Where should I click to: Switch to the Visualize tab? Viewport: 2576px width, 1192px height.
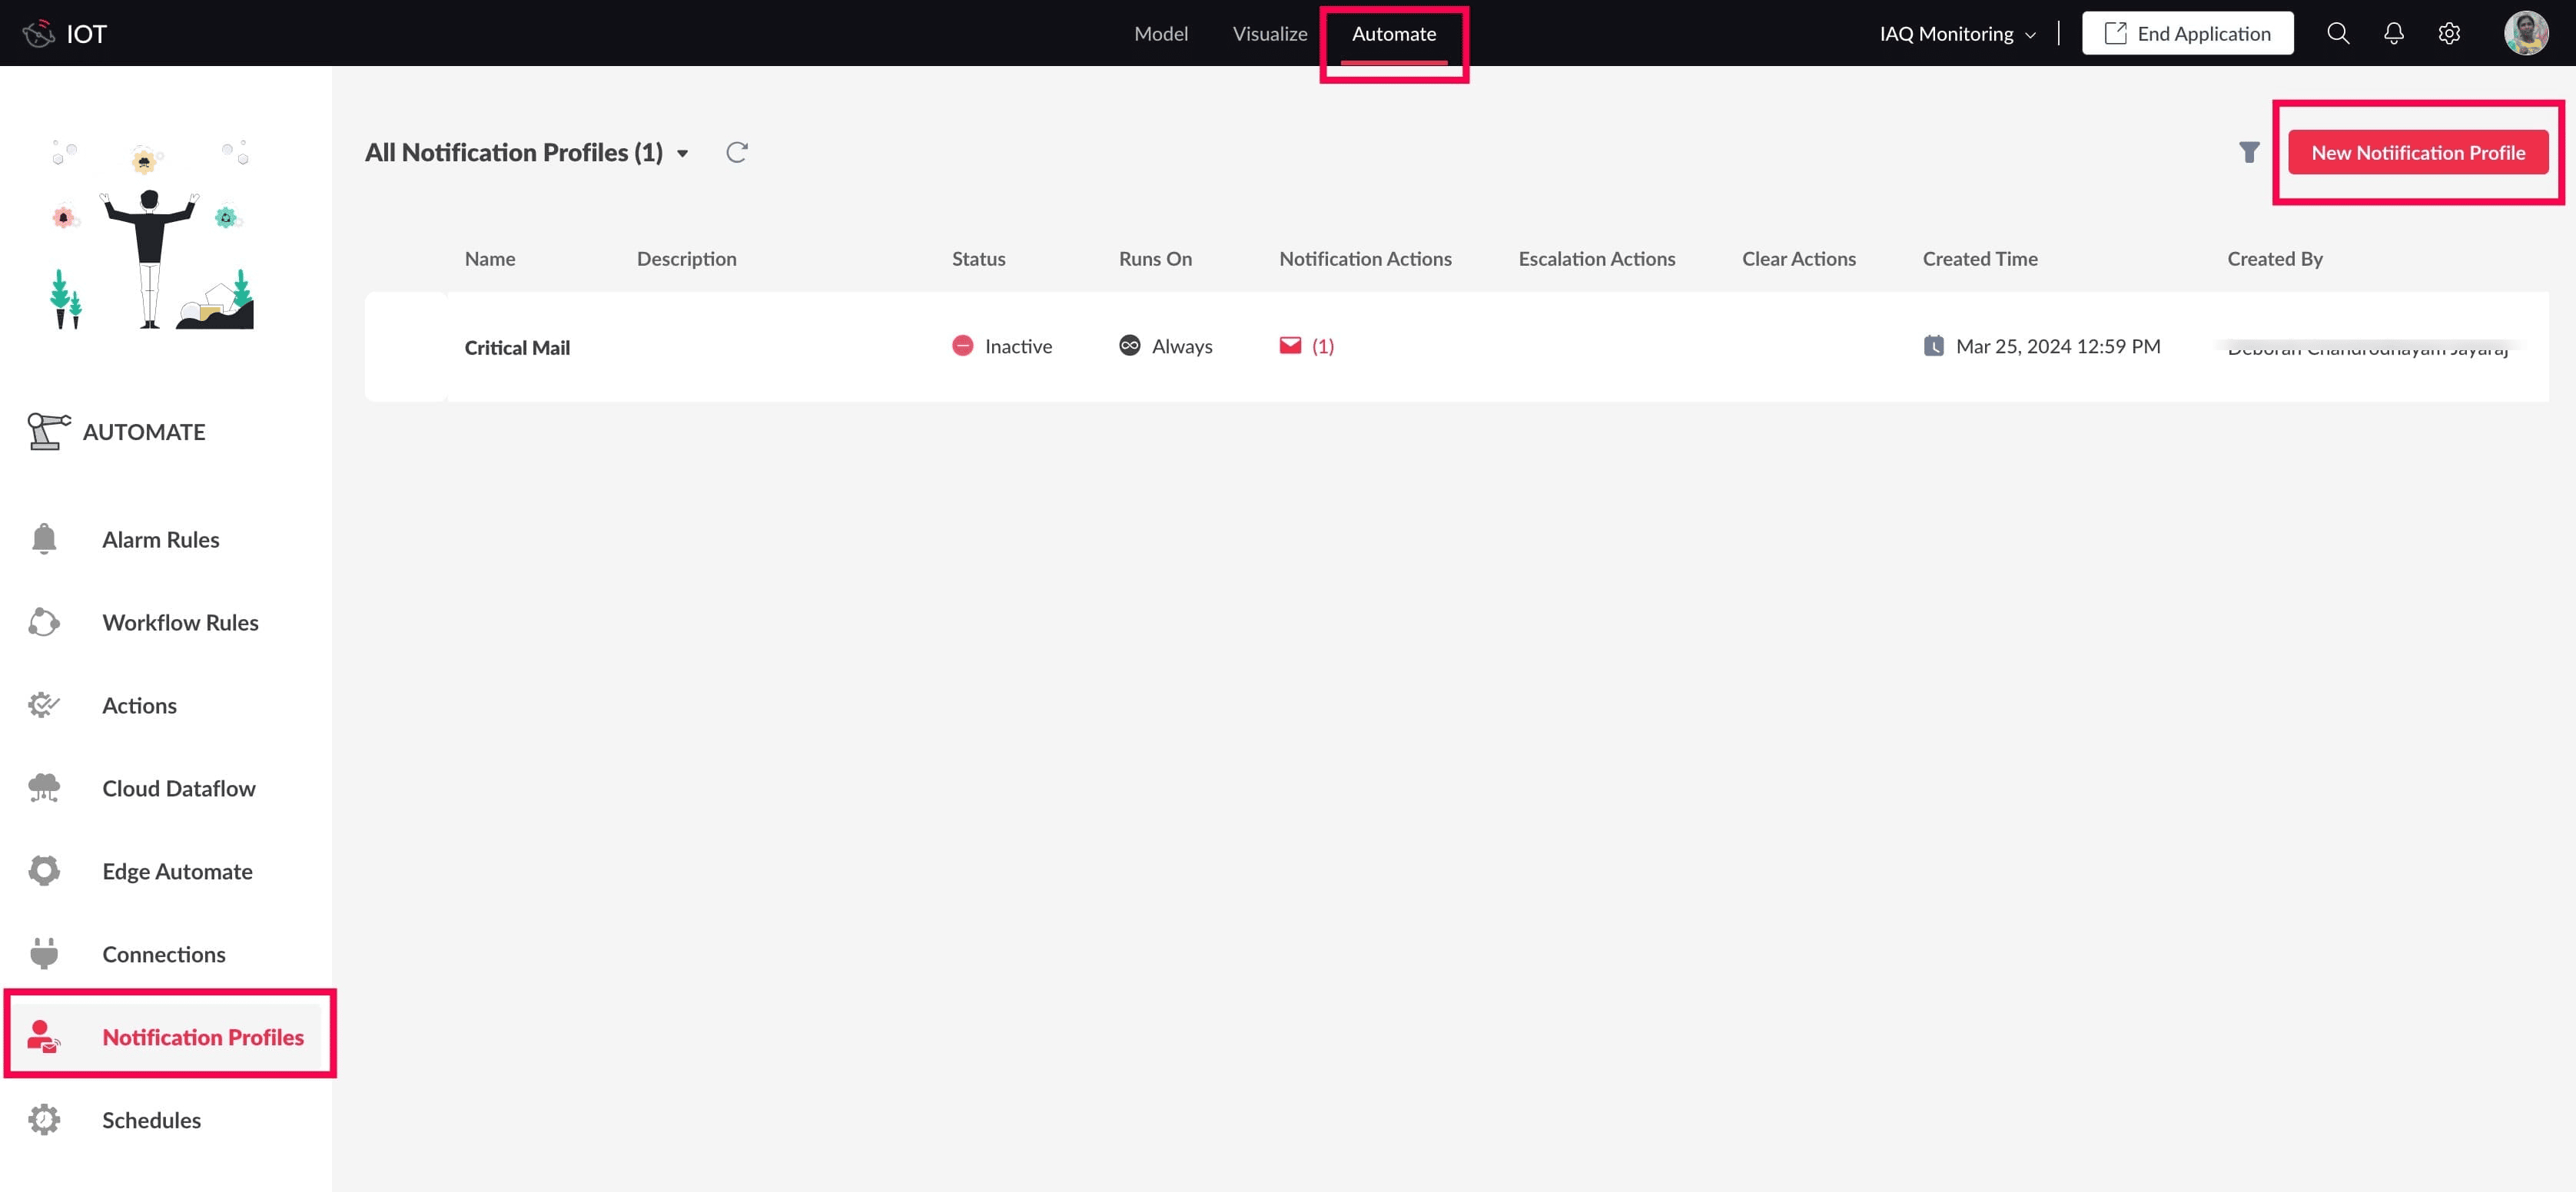(x=1270, y=33)
